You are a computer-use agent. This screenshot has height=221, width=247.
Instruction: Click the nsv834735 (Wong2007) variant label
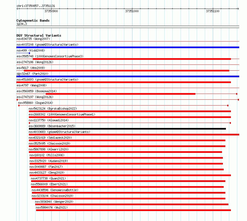tap(33, 39)
